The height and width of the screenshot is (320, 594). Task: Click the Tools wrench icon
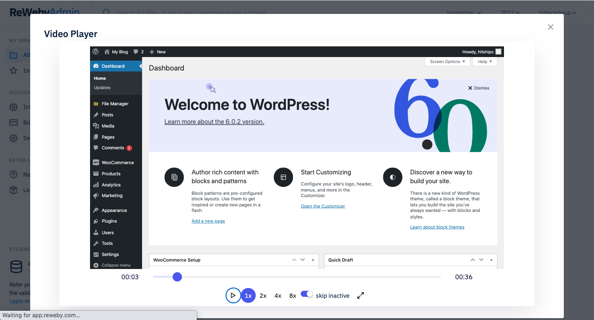(x=96, y=243)
